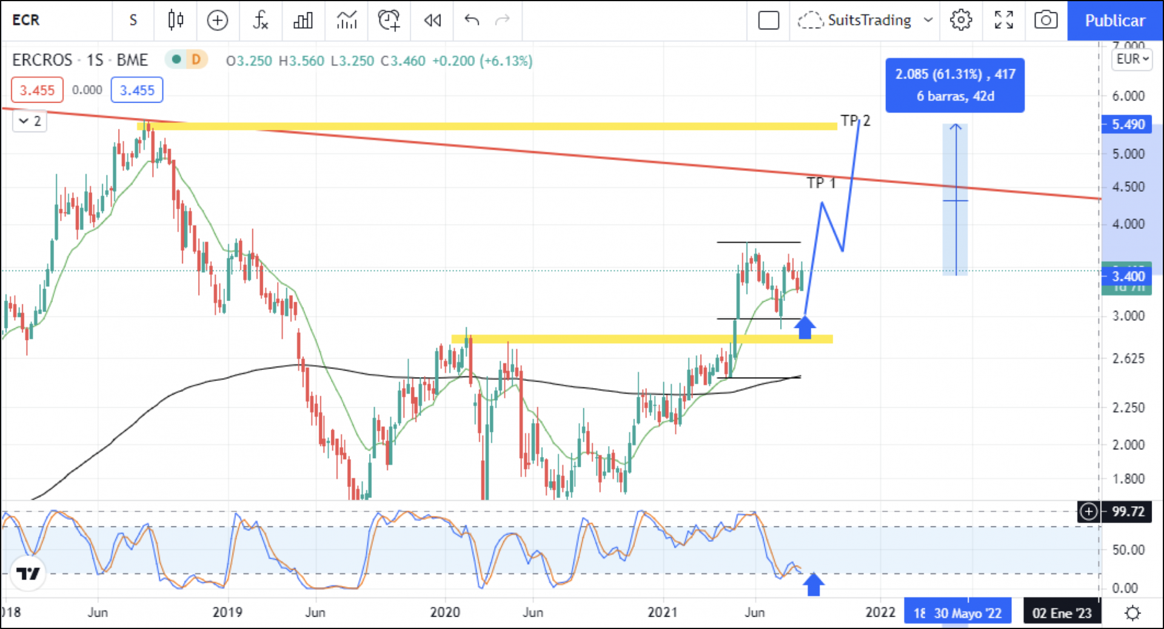
Task: Expand the collapsed indicators legend showing 2
Action: point(29,121)
